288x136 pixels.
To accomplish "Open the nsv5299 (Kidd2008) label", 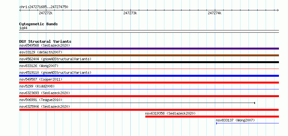I will pyautogui.click(x=37, y=86).
